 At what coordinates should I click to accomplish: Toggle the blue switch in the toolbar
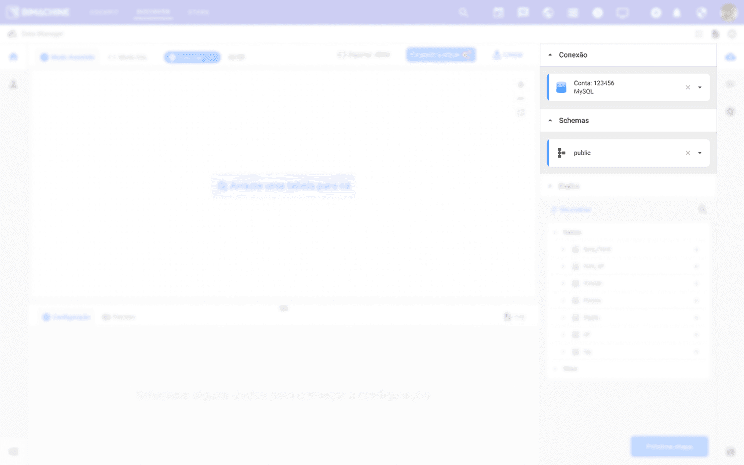(x=192, y=57)
